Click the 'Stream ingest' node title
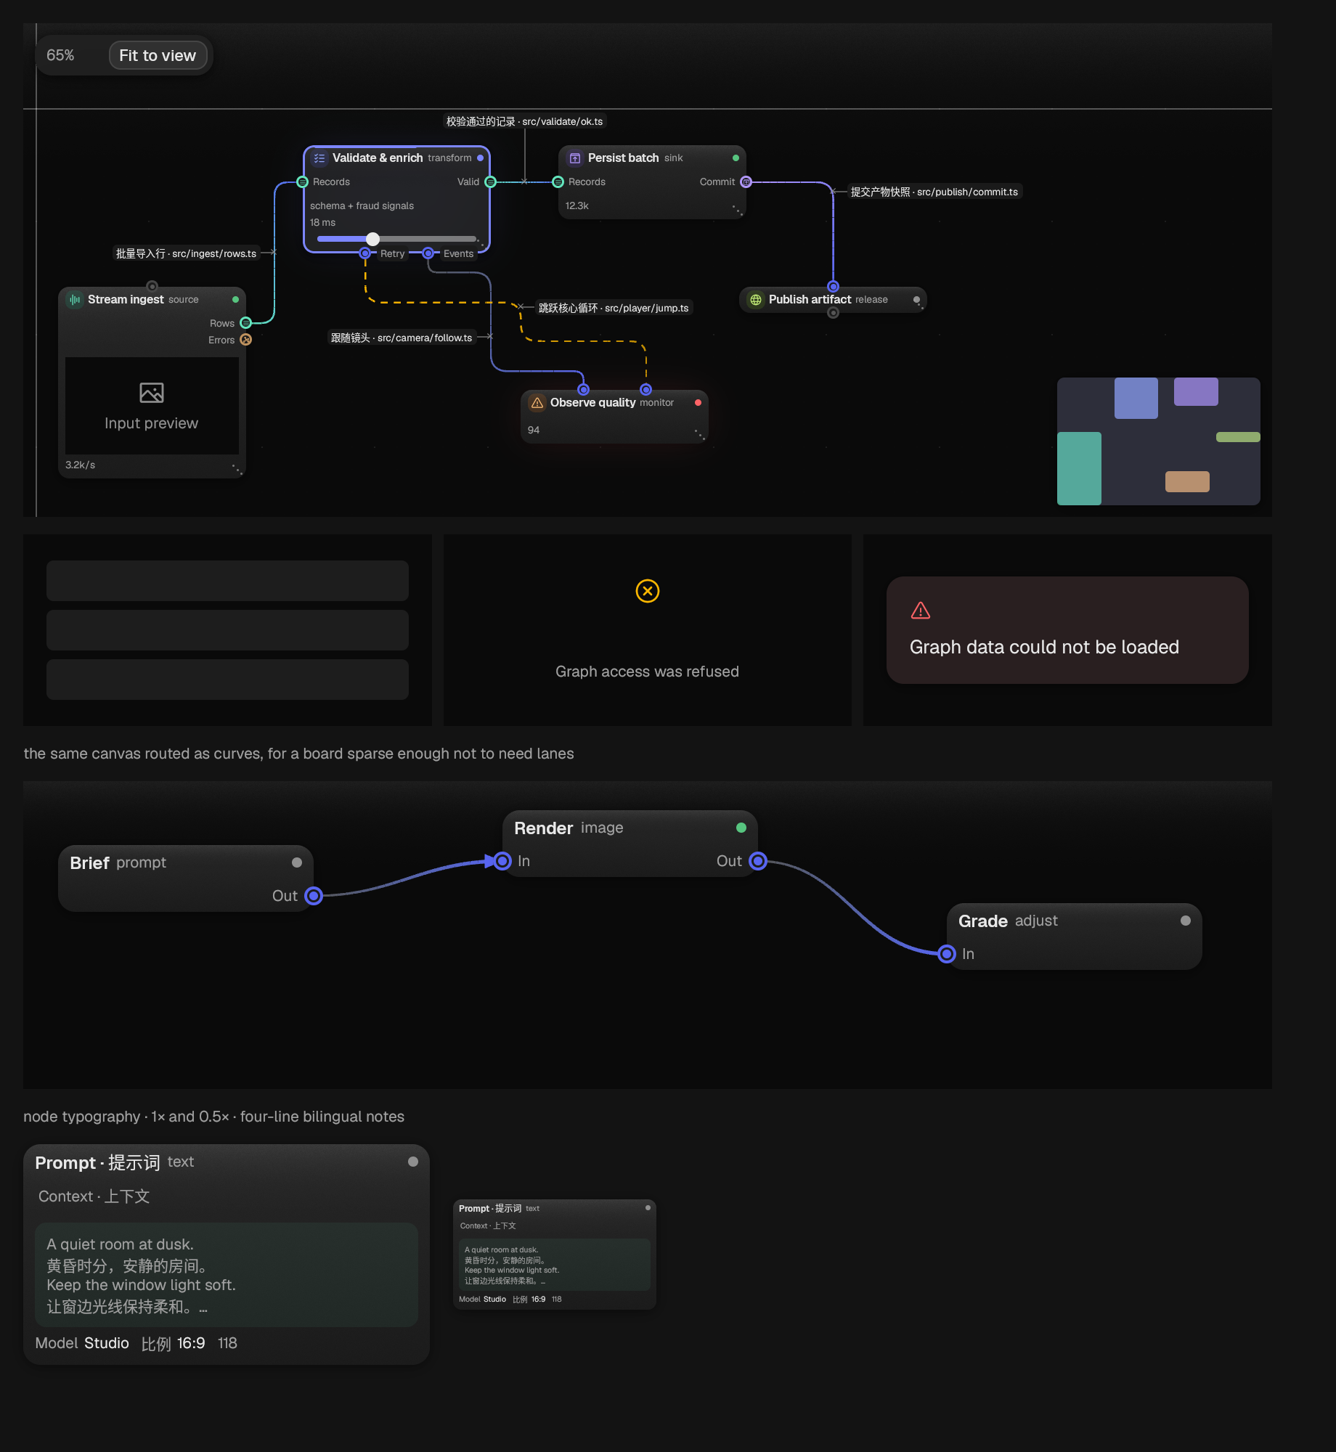The height and width of the screenshot is (1452, 1336). click(x=126, y=299)
